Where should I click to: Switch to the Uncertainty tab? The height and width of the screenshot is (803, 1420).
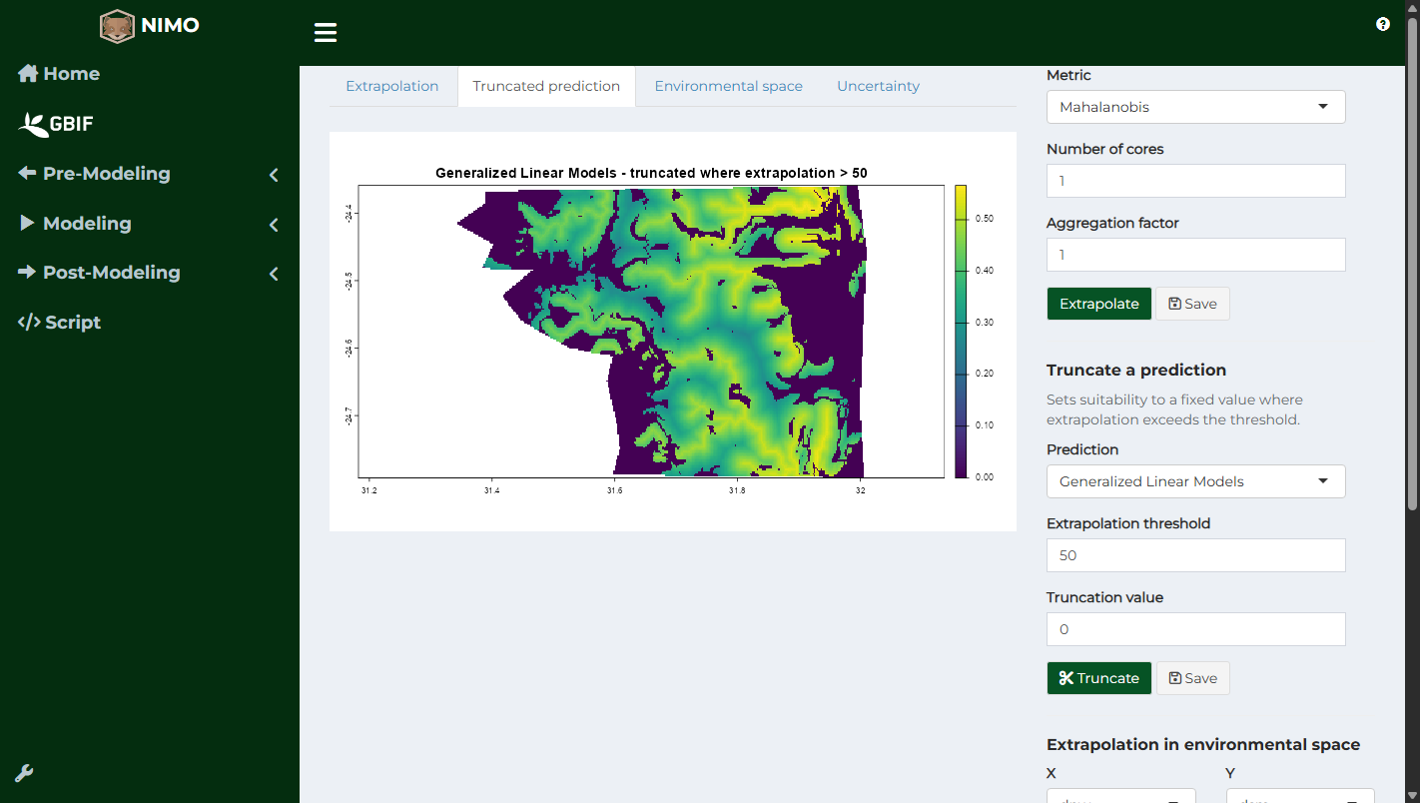tap(878, 86)
